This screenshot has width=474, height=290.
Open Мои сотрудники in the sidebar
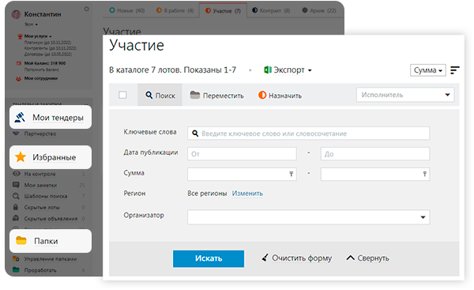[41, 78]
